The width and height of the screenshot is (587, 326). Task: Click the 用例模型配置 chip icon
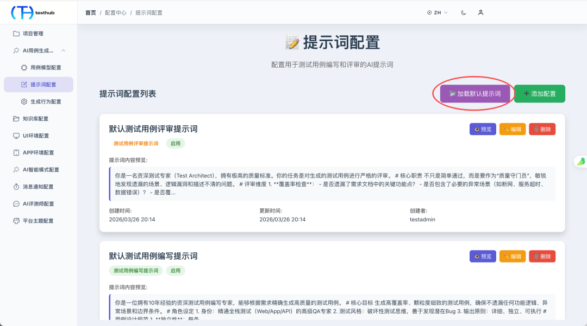tap(24, 68)
